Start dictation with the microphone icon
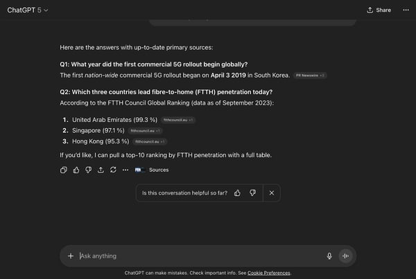The image size is (416, 279). coord(329,256)
